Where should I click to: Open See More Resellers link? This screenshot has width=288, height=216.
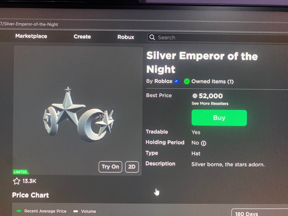pyautogui.click(x=210, y=103)
